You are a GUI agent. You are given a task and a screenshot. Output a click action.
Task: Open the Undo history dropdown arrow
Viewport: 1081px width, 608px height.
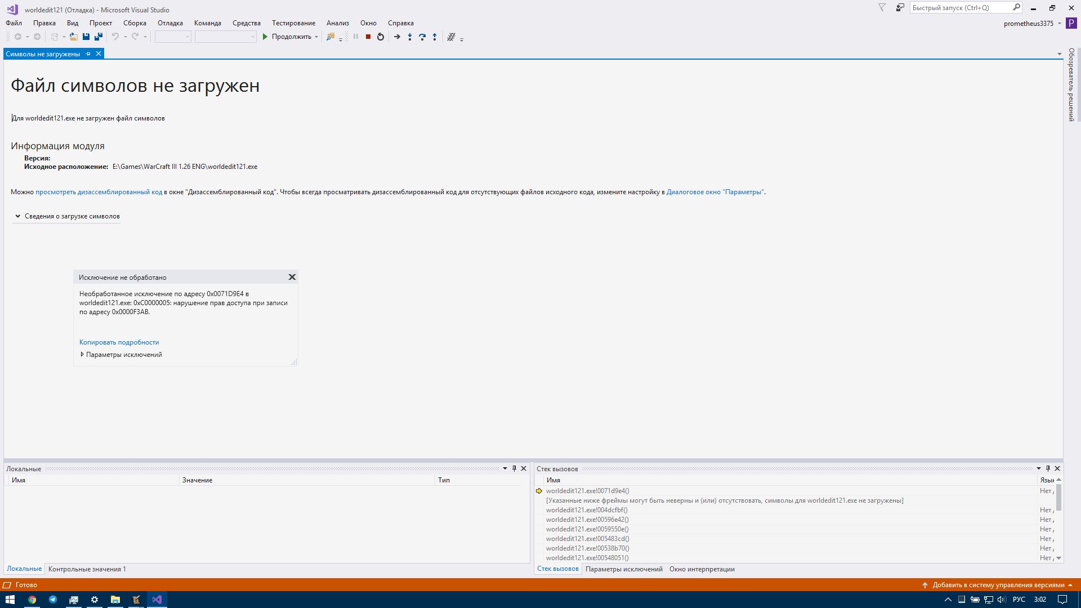coord(125,37)
